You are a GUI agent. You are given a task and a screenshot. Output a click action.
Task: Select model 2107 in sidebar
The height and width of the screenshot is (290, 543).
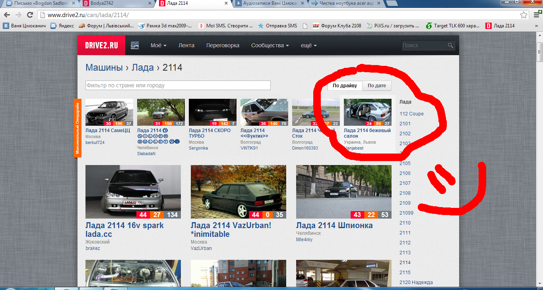click(x=405, y=183)
